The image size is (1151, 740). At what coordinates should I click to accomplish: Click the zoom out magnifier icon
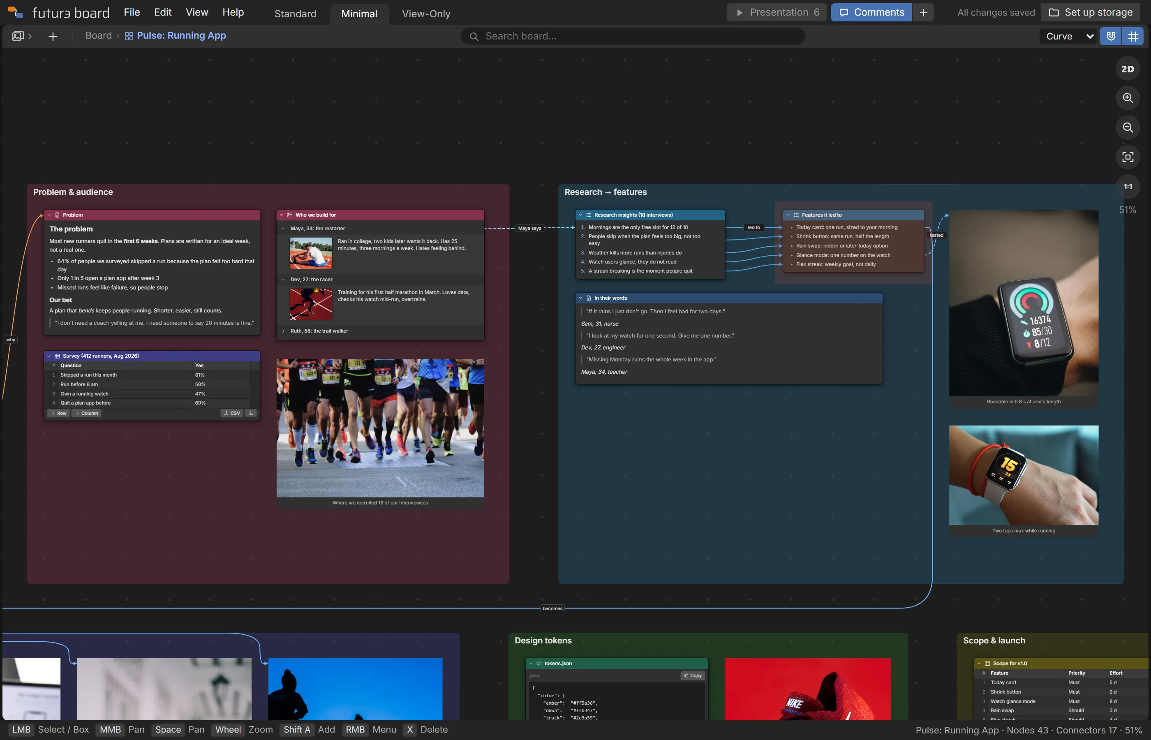pos(1128,127)
